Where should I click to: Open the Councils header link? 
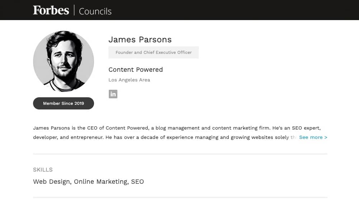[95, 11]
